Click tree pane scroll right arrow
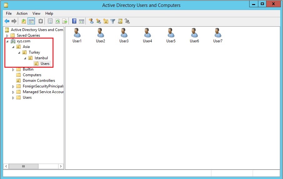This screenshot has width=283, height=179. point(61,166)
